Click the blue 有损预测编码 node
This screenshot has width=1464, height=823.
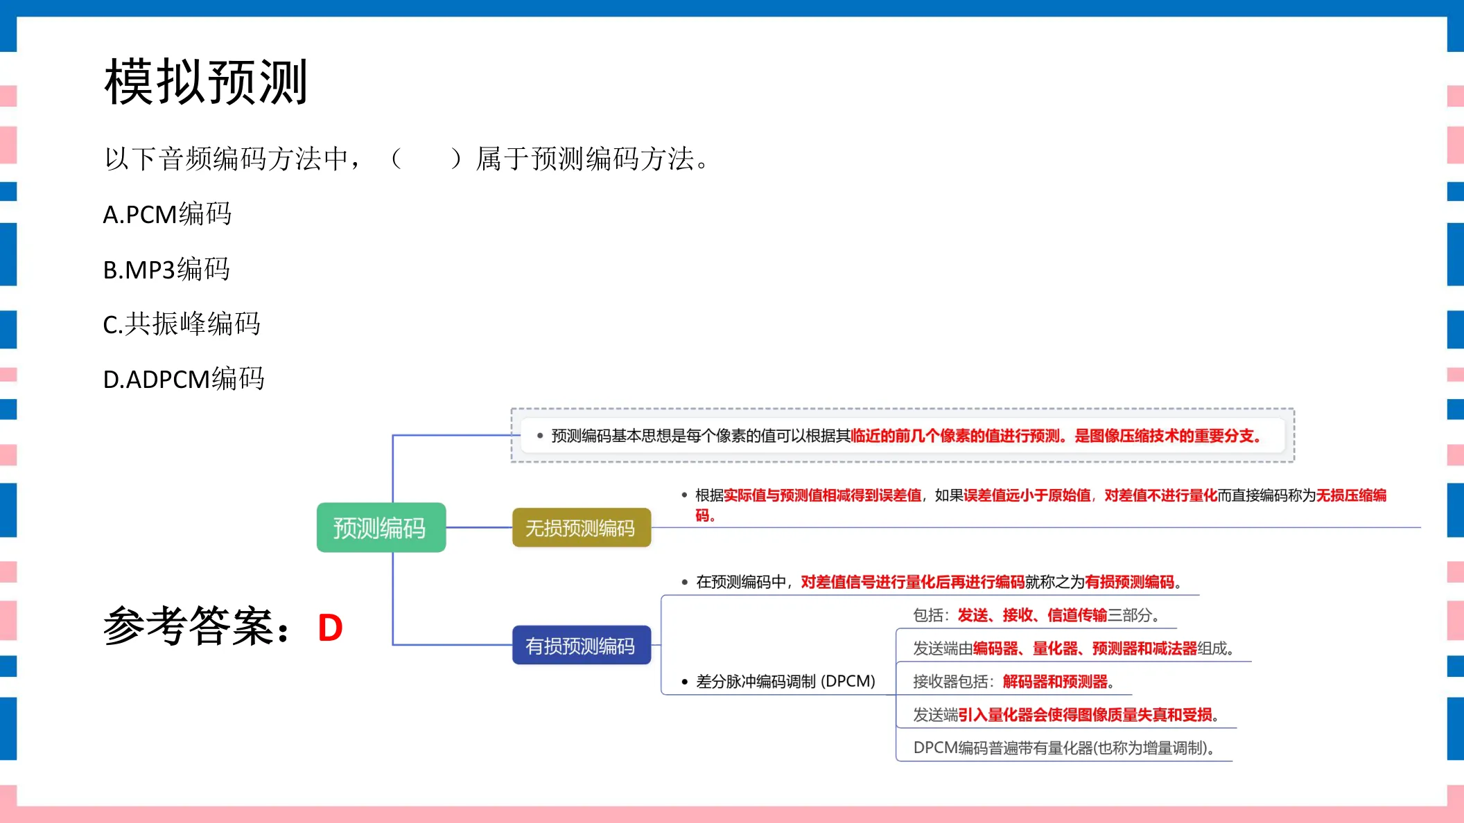[x=581, y=646]
